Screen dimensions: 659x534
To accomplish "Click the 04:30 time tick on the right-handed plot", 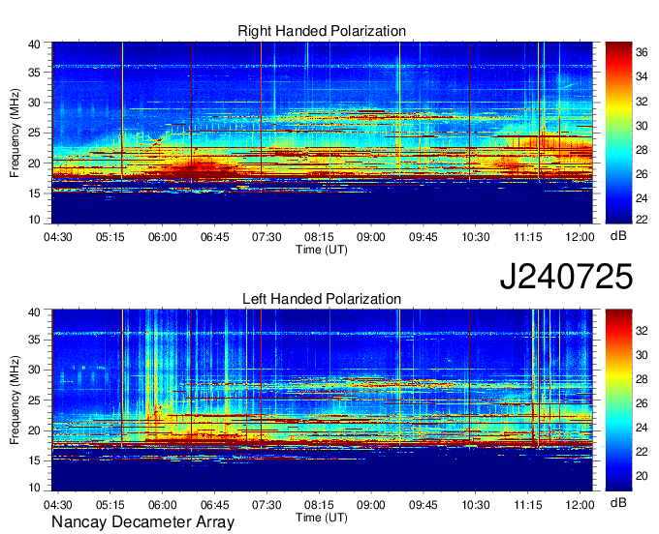I will tap(58, 237).
